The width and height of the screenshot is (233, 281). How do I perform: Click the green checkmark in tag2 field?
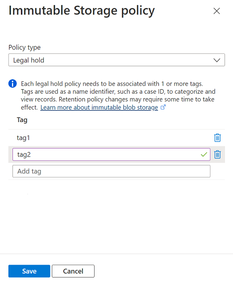[204, 154]
